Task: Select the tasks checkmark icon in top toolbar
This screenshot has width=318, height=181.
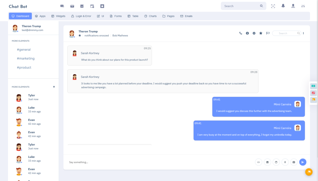Action: (x=82, y=6)
